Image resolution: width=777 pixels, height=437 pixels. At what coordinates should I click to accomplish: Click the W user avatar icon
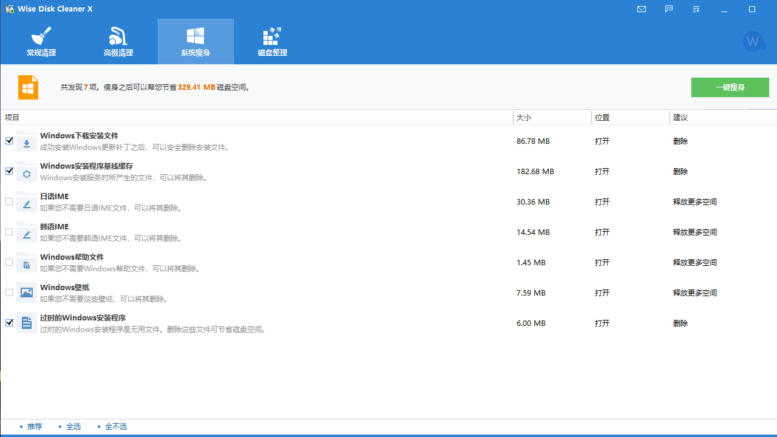(x=753, y=41)
